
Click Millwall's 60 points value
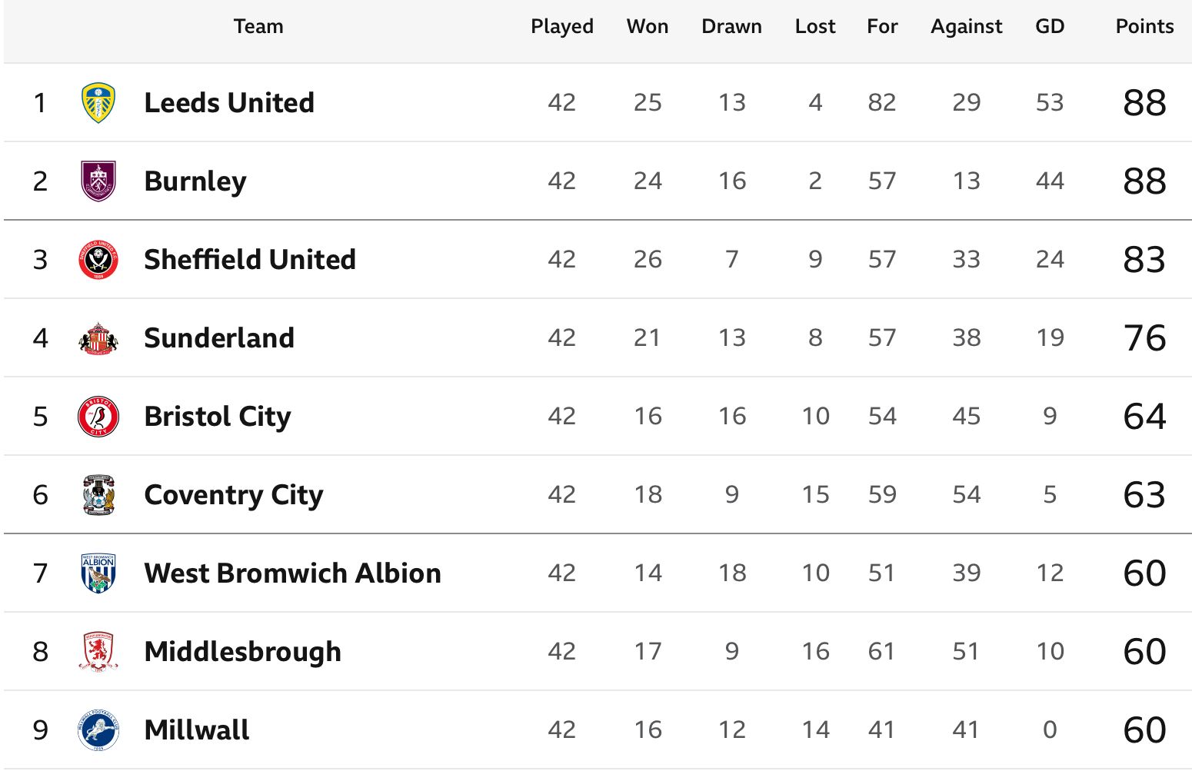1144,730
